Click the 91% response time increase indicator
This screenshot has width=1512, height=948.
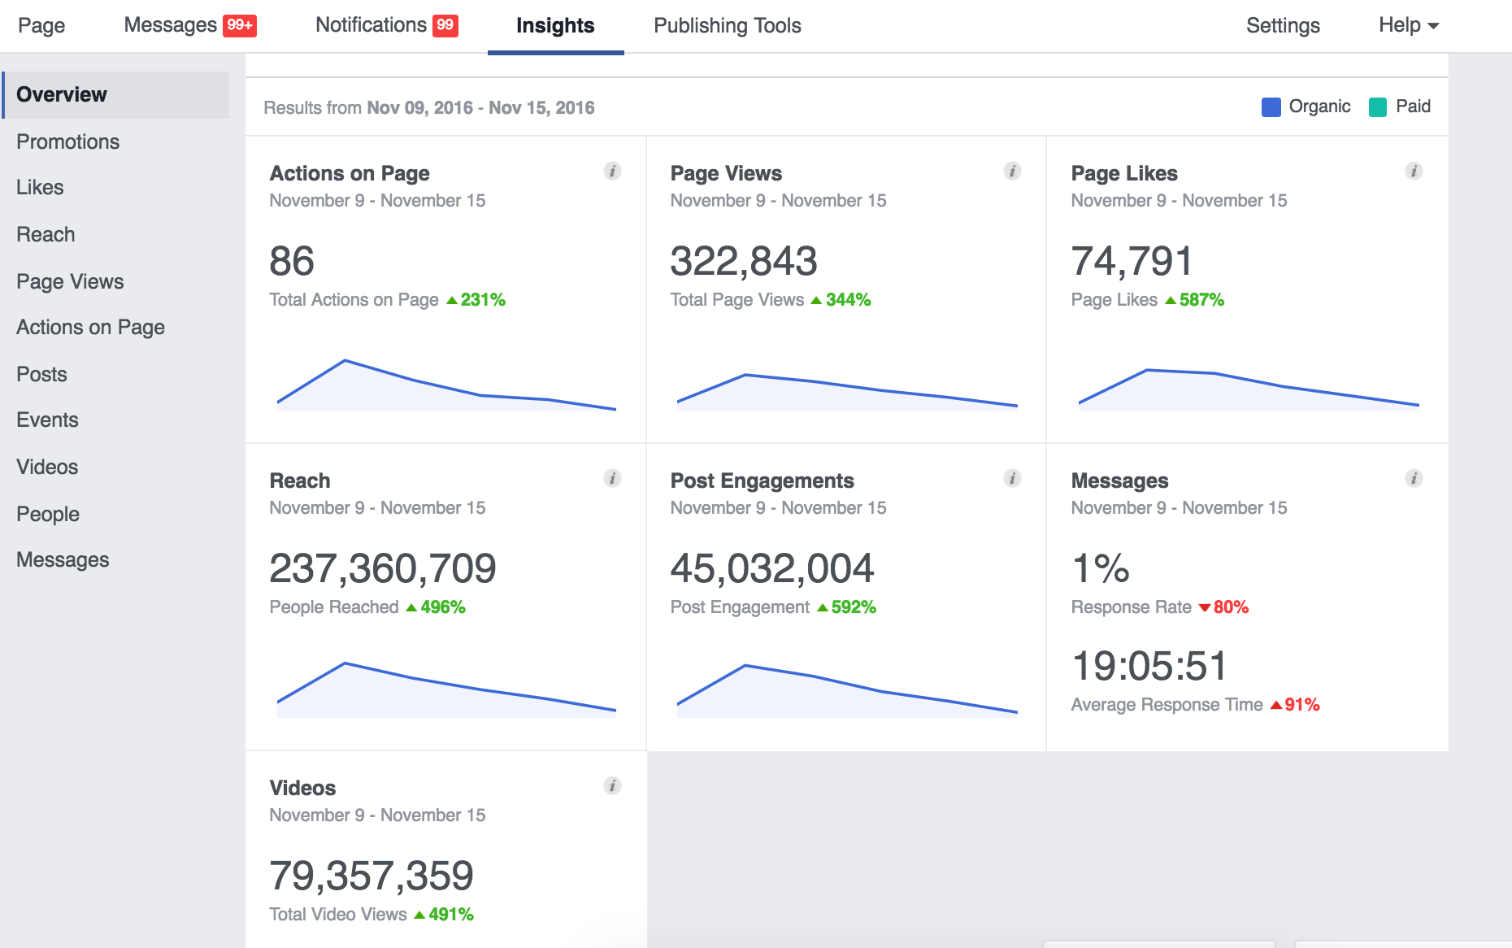tap(1295, 705)
